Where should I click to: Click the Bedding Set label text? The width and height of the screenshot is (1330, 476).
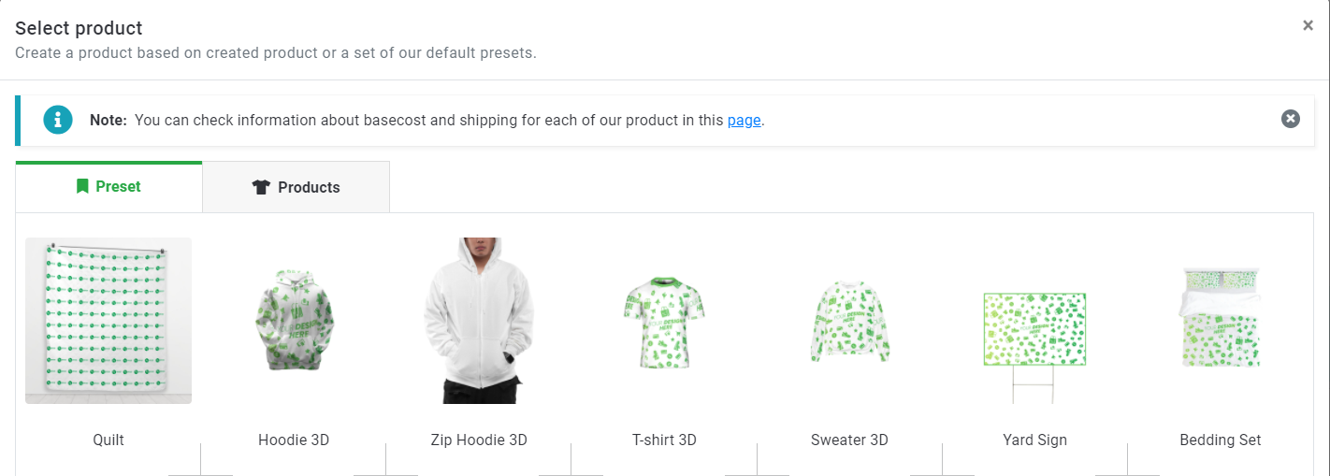click(1221, 440)
